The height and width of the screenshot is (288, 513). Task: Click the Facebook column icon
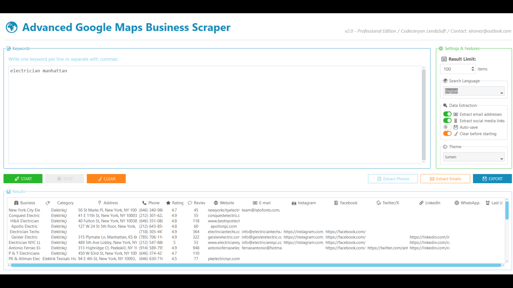336,203
